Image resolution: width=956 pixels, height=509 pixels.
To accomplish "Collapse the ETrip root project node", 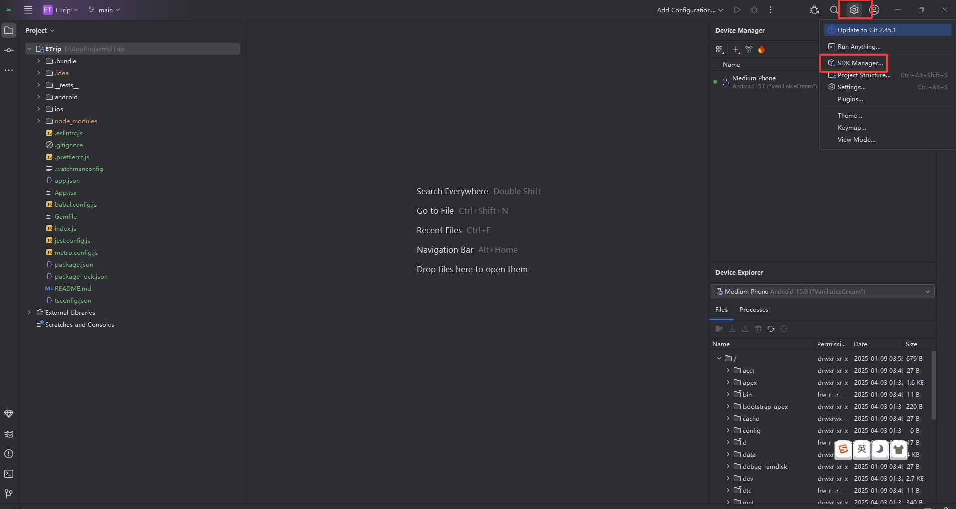I will 29,49.
